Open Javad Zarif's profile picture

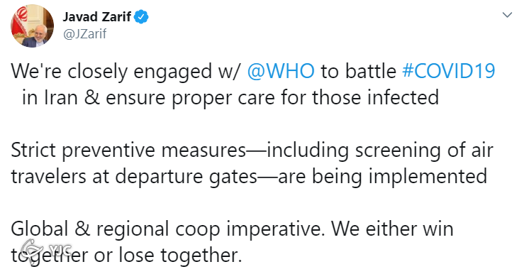click(32, 26)
